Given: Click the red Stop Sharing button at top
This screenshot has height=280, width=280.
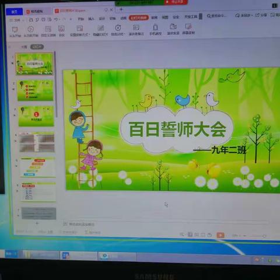Looking at the screenshot, I should [176, 2].
